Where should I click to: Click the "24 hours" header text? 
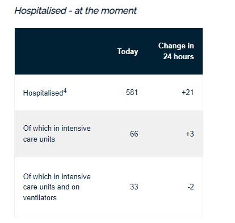(x=179, y=56)
